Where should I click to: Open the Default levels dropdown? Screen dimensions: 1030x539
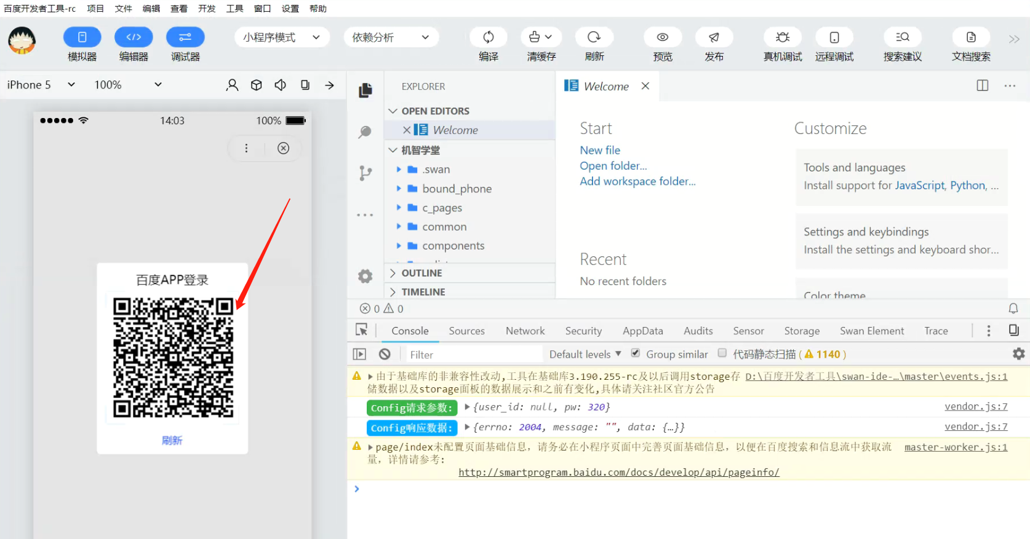[x=585, y=354]
